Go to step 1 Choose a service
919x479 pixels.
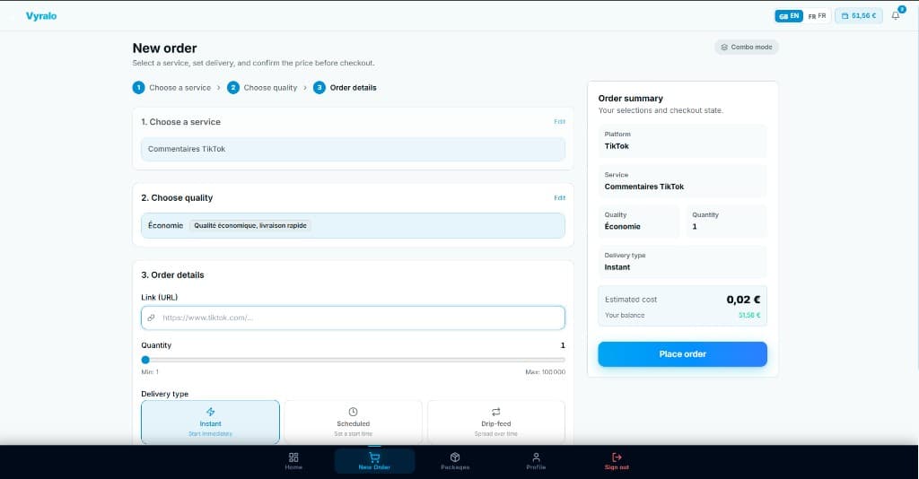[171, 88]
